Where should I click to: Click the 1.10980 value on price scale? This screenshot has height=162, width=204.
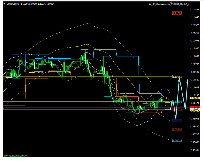coord(195,49)
